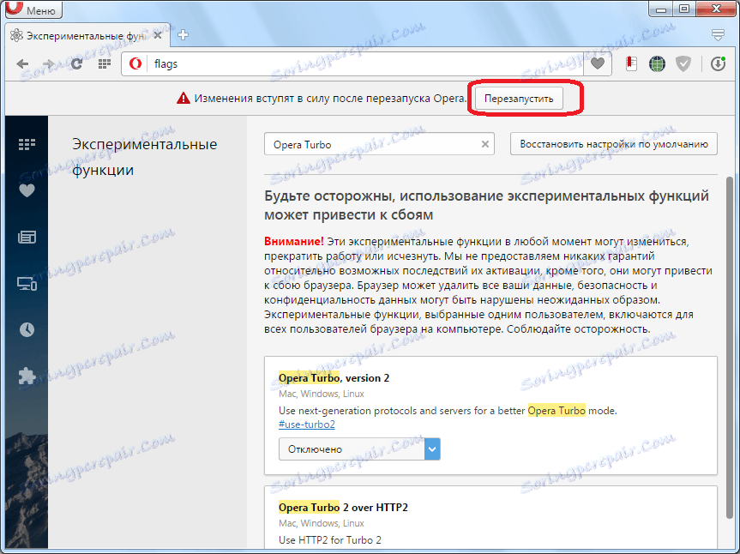Open a new tab with plus icon

pyautogui.click(x=183, y=35)
